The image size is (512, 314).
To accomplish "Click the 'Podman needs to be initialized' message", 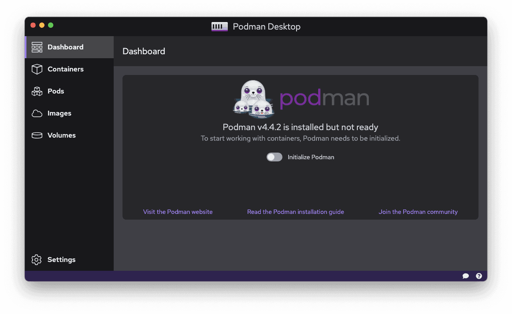I will [301, 138].
